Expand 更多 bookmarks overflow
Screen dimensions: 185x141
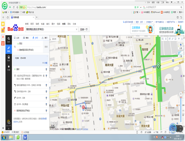tap(181, 12)
